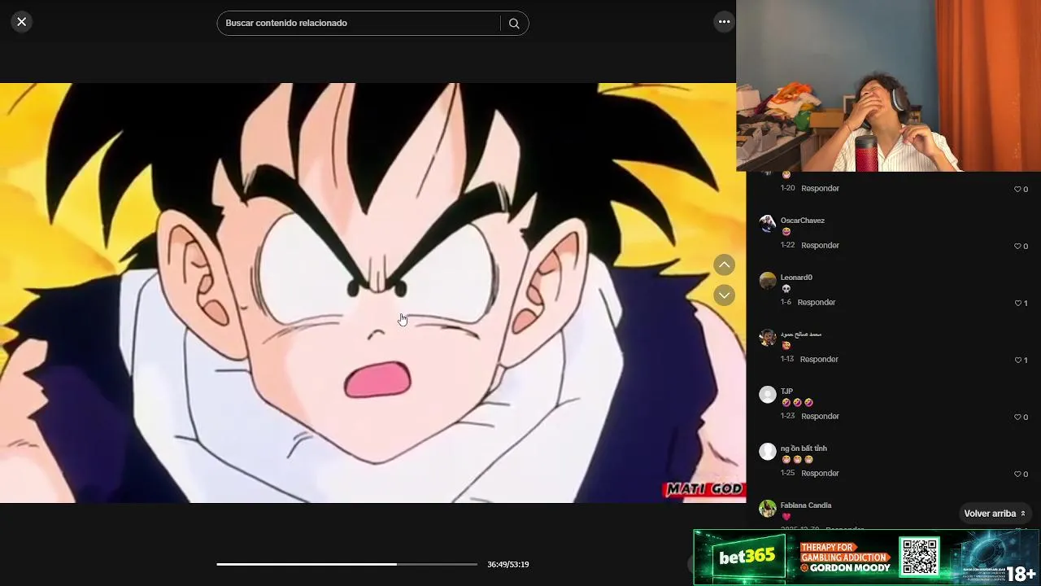Click the OscarChavez username

click(803, 221)
